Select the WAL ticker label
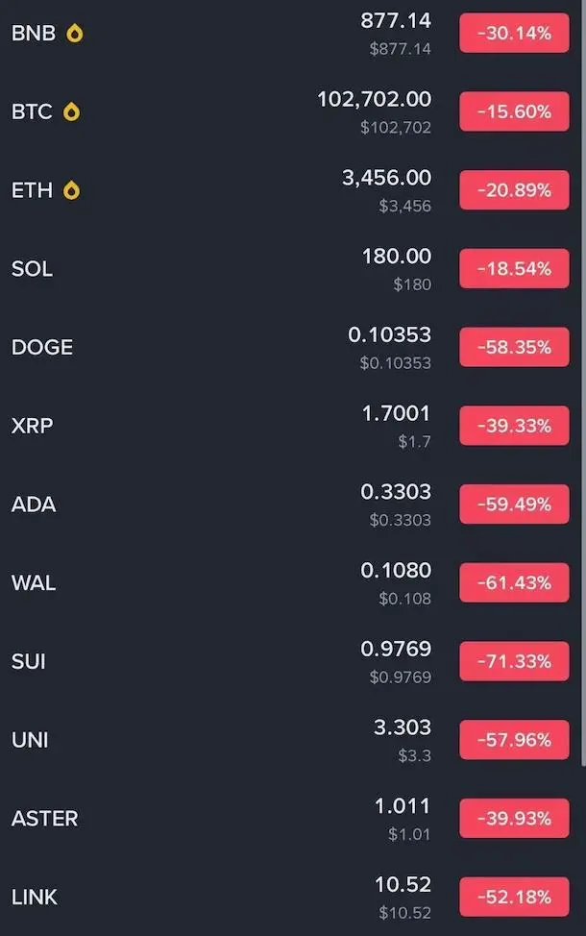 point(34,583)
